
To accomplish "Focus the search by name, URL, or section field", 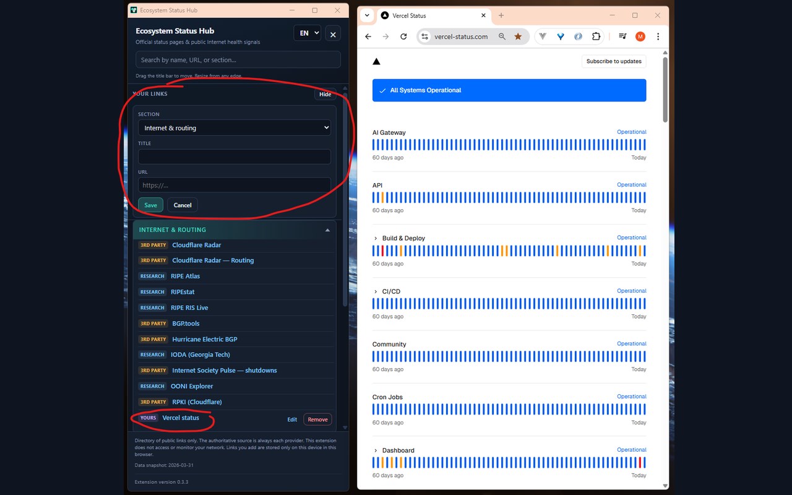I will coord(238,60).
